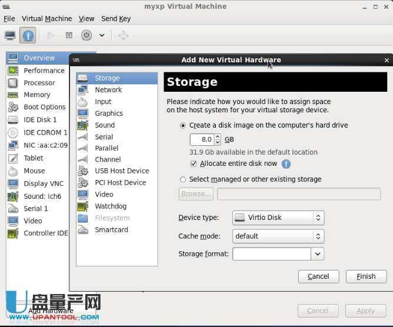Click the Finish button

click(x=365, y=276)
